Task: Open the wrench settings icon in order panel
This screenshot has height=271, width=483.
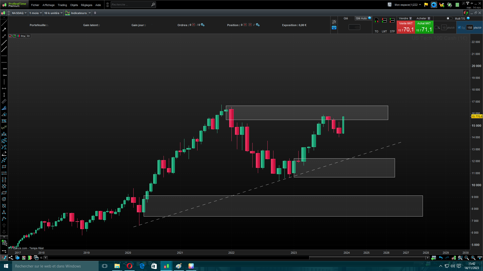Action: (334, 22)
